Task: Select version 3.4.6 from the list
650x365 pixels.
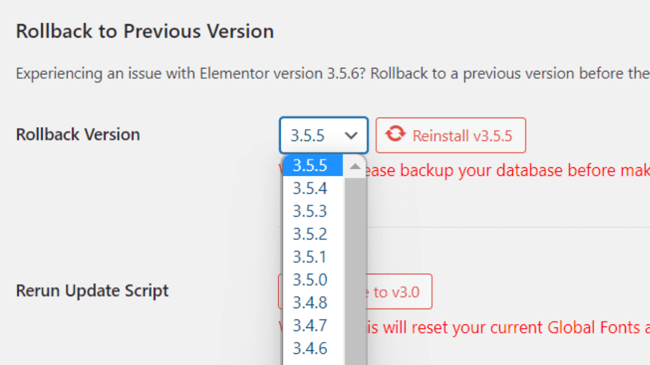Action: tap(310, 348)
